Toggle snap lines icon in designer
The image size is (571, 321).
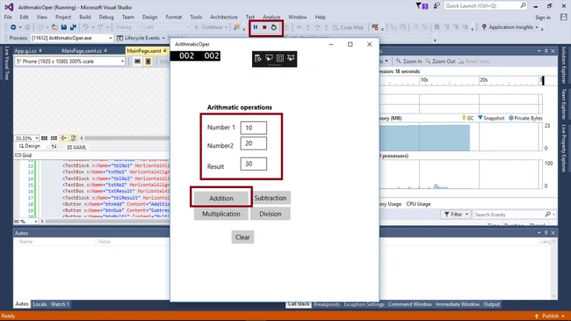[x=63, y=138]
